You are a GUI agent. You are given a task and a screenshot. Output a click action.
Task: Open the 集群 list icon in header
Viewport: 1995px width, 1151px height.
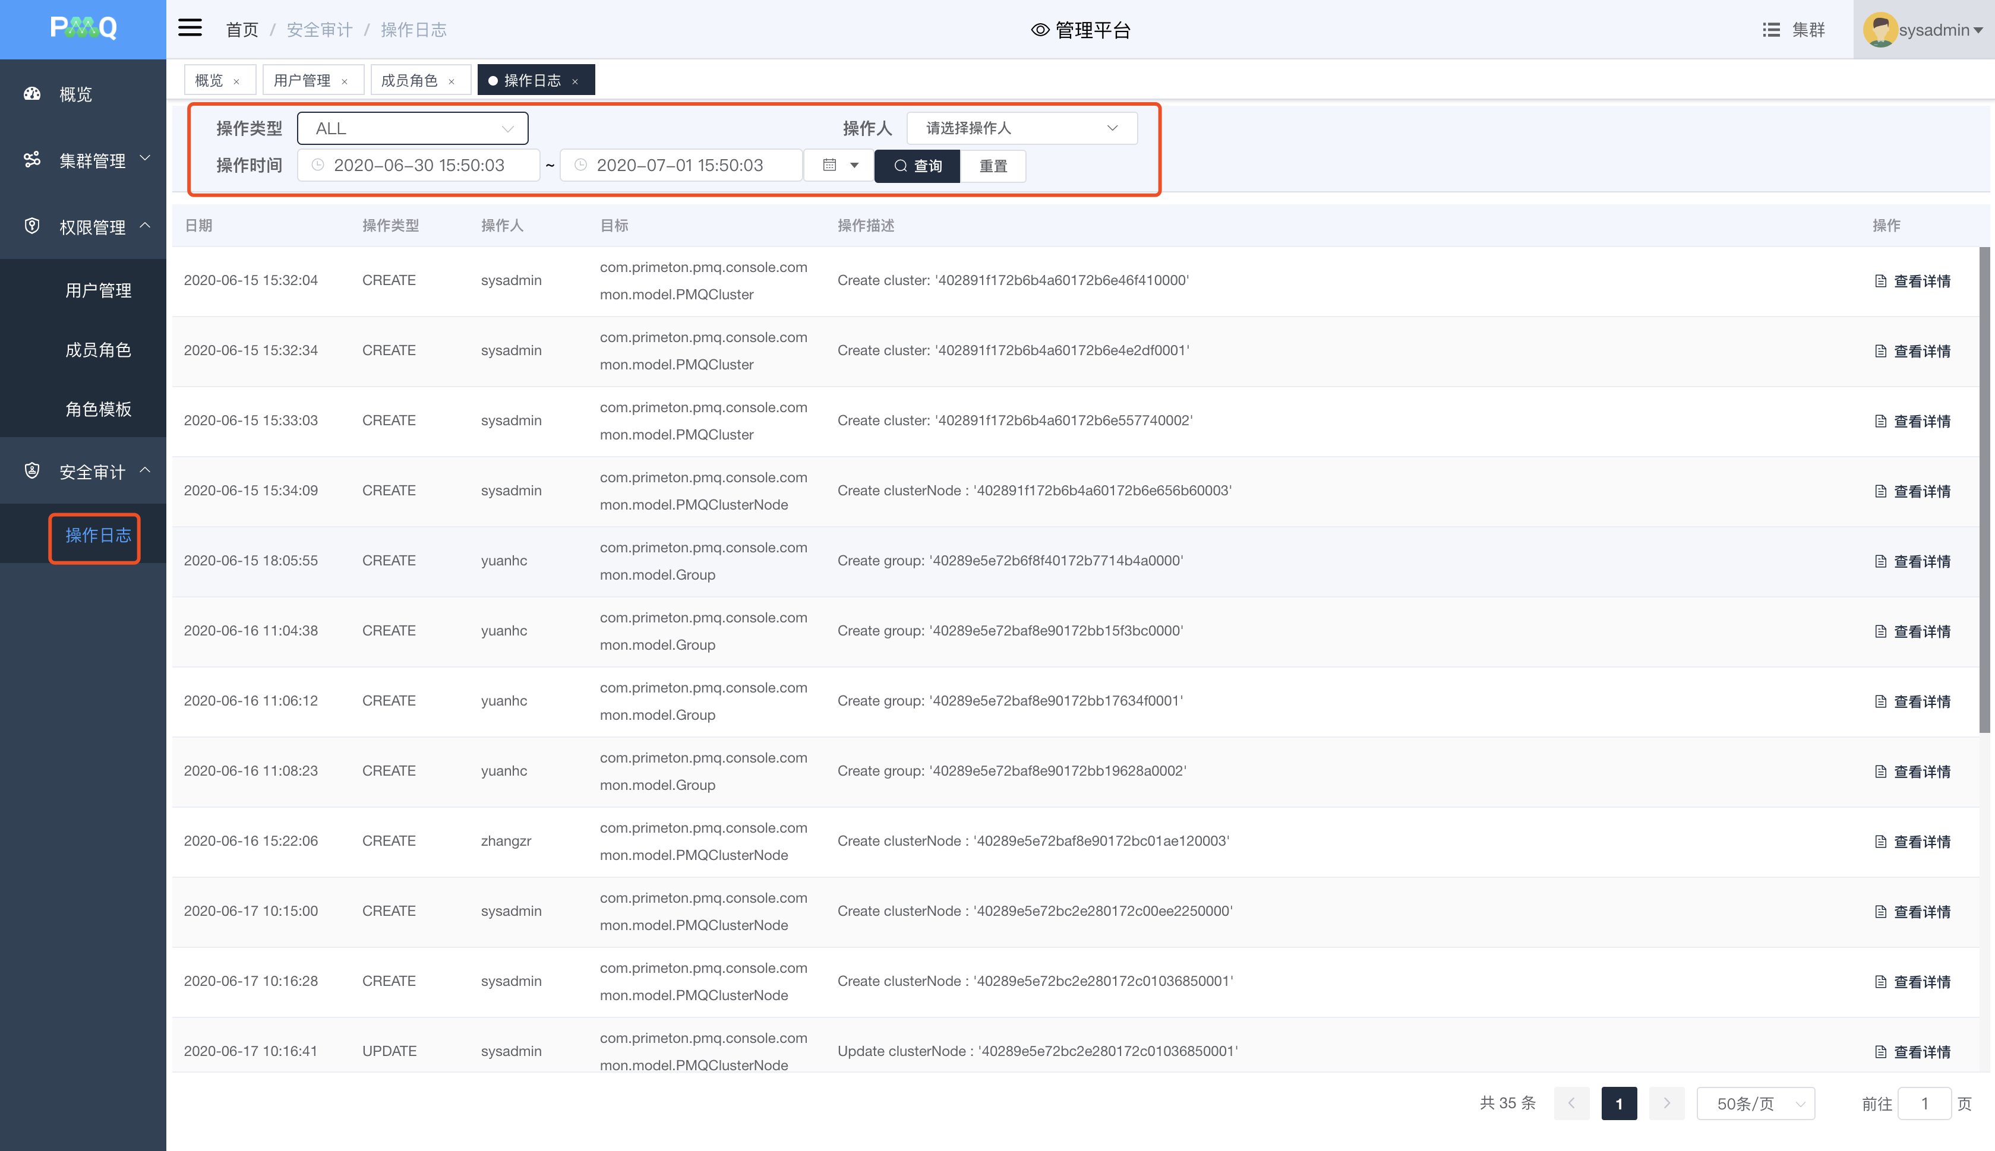[x=1771, y=30]
